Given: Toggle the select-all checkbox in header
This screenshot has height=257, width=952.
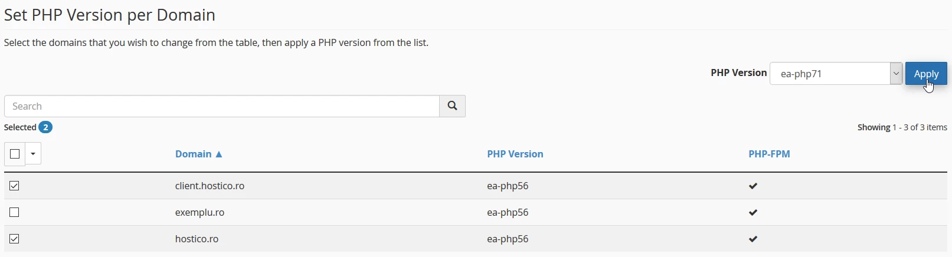Looking at the screenshot, I should [x=15, y=154].
